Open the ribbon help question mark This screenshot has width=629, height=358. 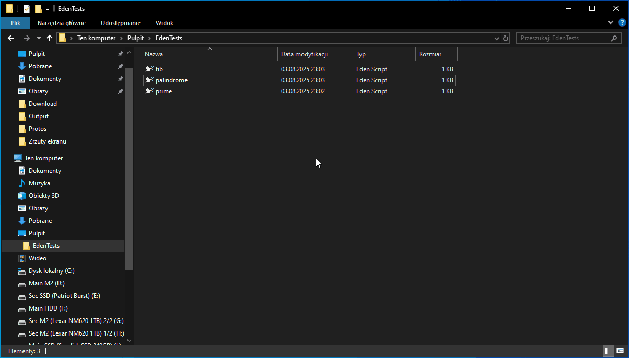coord(622,23)
